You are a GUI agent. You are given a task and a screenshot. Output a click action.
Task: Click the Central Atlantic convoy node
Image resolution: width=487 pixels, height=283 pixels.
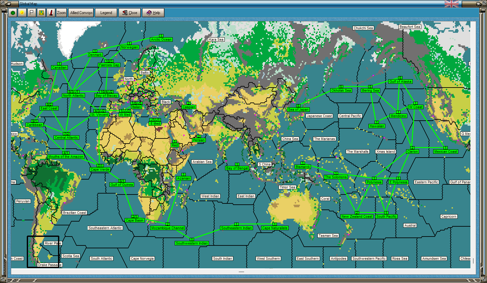tap(66, 138)
